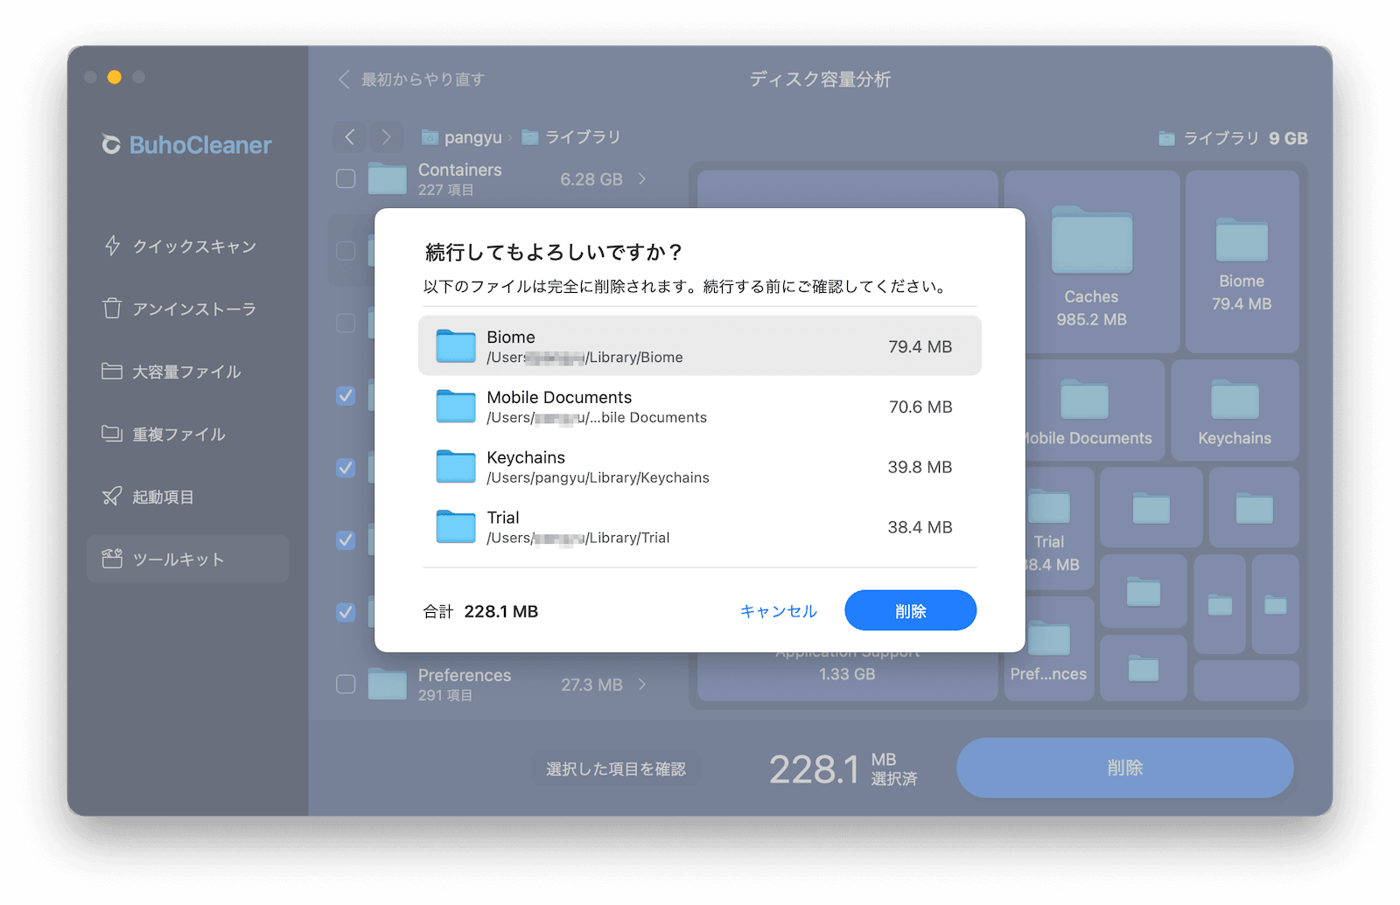
Task: Click the rocket startup items icon
Action: click(112, 496)
